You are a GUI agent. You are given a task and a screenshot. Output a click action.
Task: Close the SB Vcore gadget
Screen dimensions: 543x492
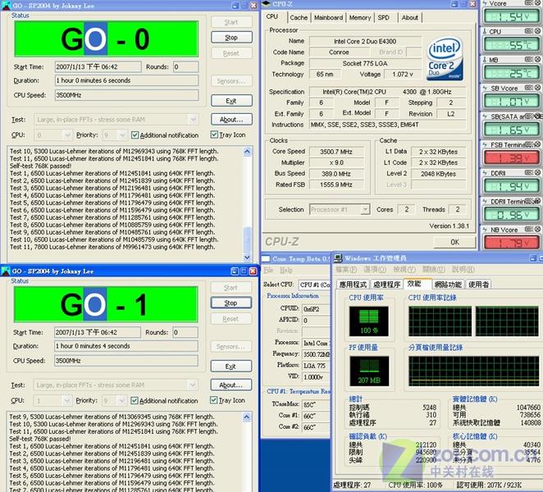537,88
